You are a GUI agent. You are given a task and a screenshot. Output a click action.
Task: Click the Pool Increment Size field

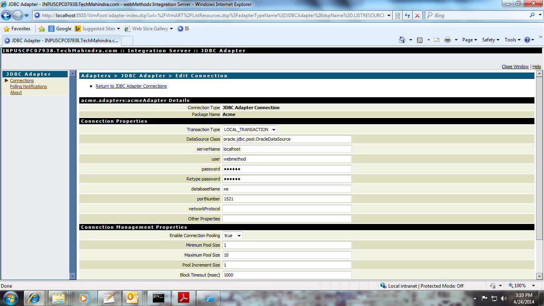coord(287,265)
